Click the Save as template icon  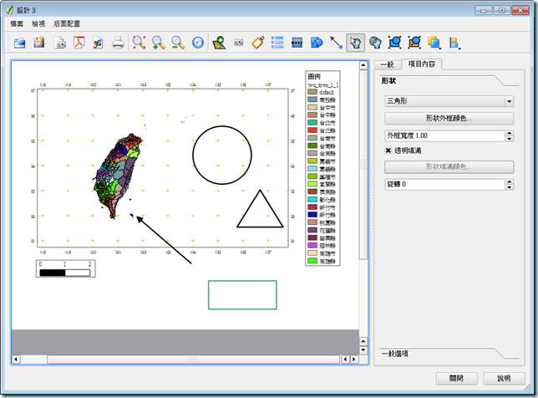click(39, 43)
